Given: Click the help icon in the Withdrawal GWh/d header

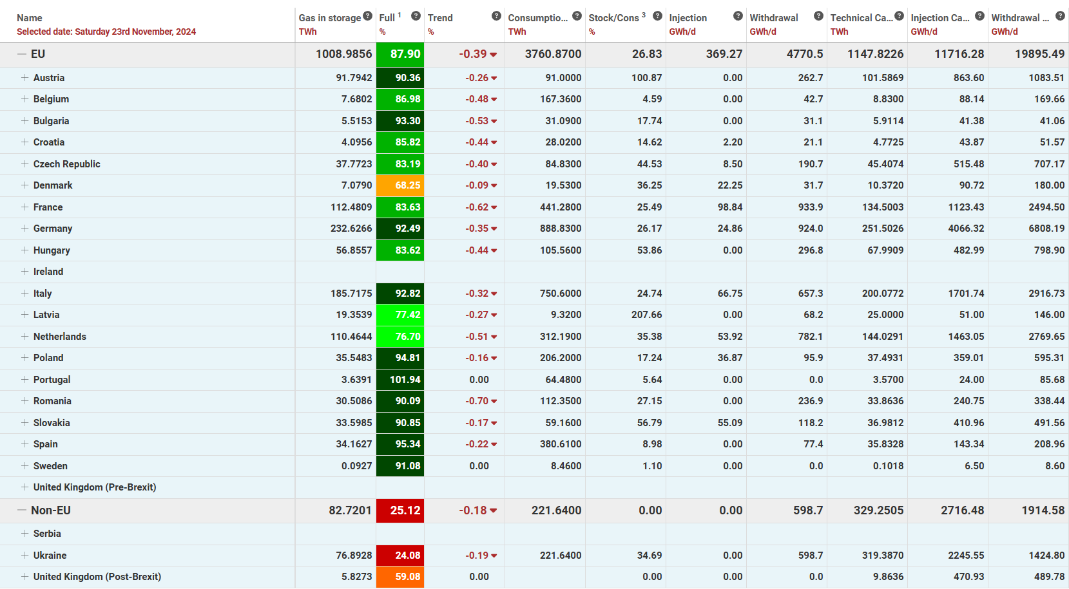Looking at the screenshot, I should pos(818,16).
